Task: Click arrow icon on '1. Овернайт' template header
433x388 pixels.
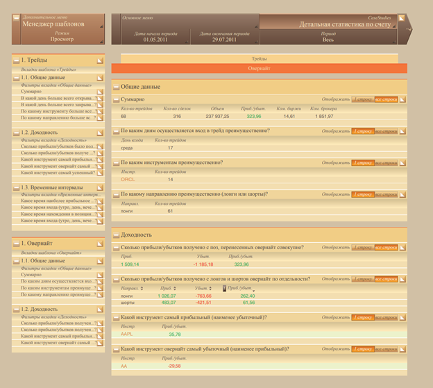Action: [100, 244]
